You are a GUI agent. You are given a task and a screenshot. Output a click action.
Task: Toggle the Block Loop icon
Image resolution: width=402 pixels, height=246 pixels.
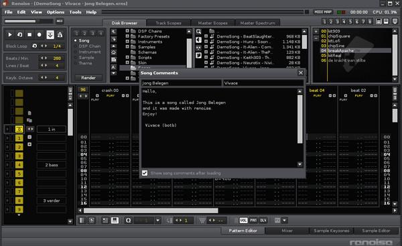coord(34,46)
